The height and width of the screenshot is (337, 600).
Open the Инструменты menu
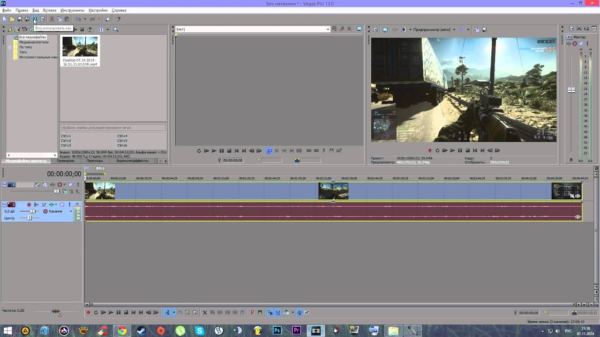72,10
